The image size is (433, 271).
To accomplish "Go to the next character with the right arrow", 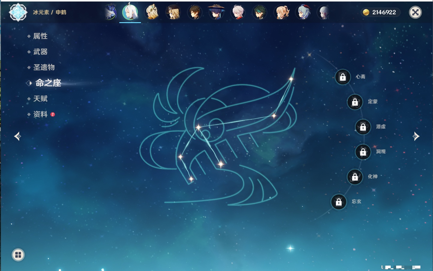I will (416, 136).
